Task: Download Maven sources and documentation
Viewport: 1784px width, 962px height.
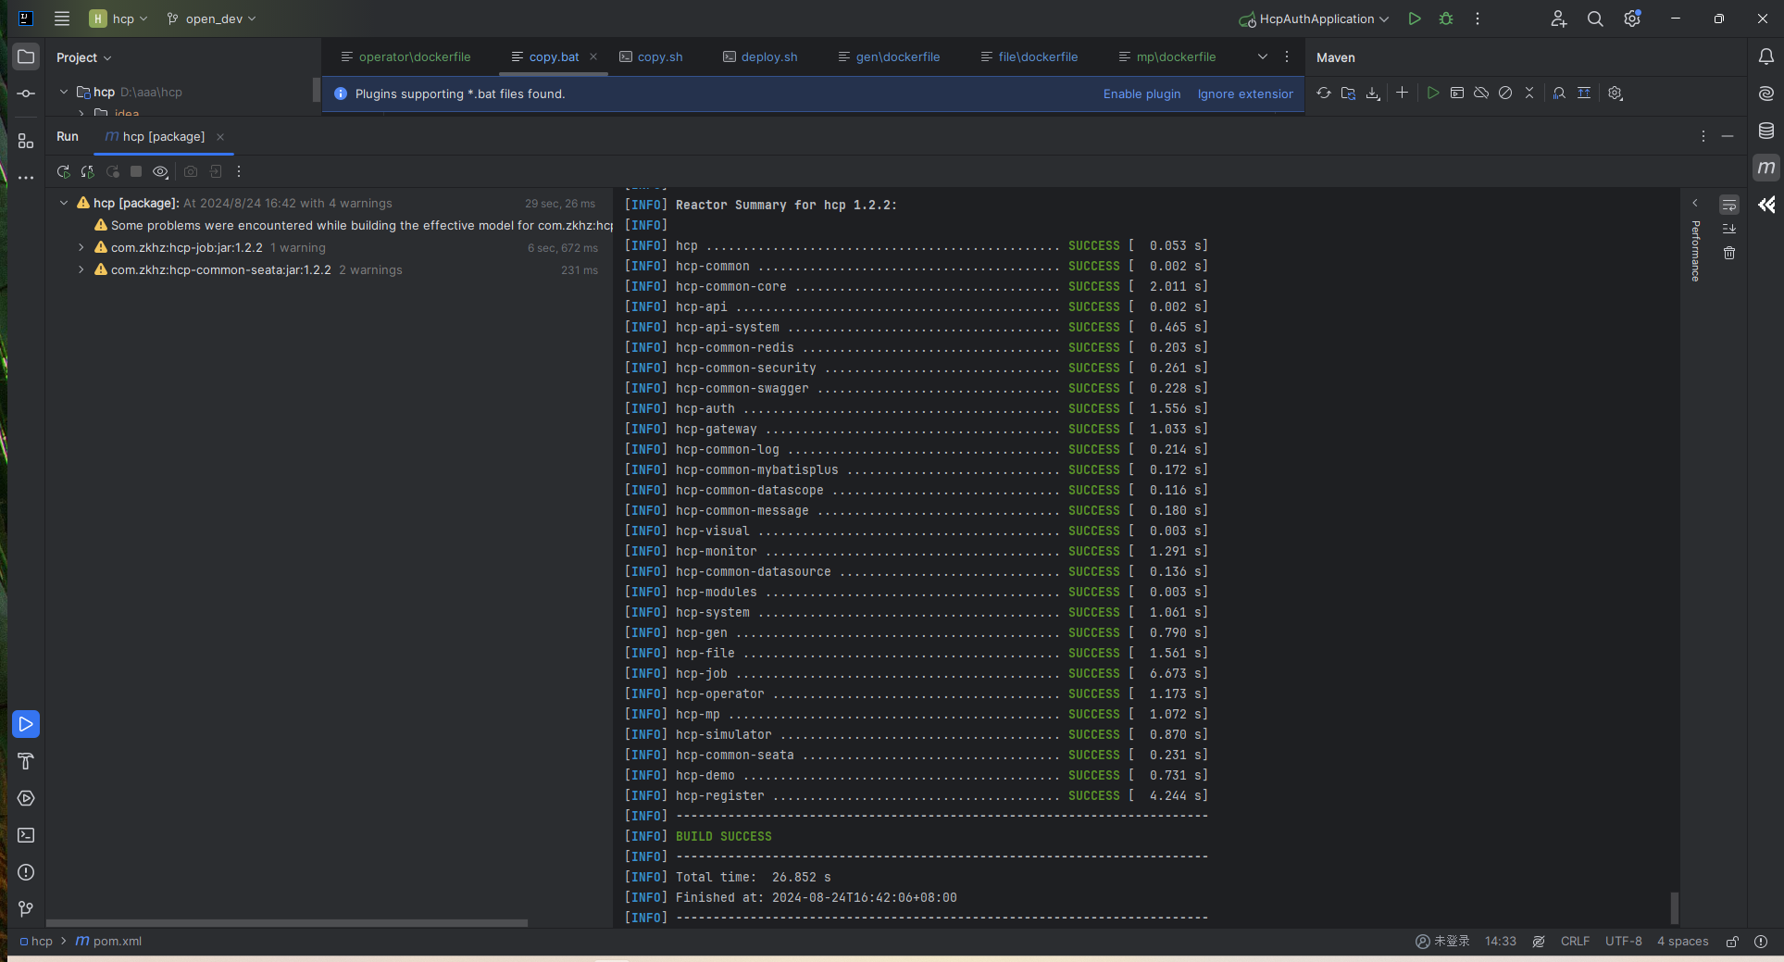Action: point(1373,93)
